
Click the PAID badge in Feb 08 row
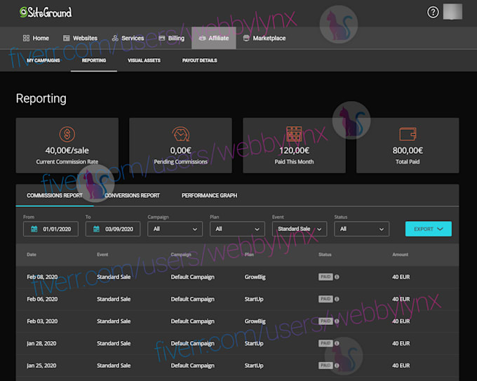tap(325, 277)
